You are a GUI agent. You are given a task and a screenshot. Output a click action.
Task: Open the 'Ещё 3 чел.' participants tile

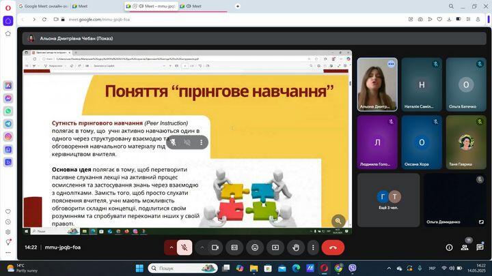(x=388, y=200)
